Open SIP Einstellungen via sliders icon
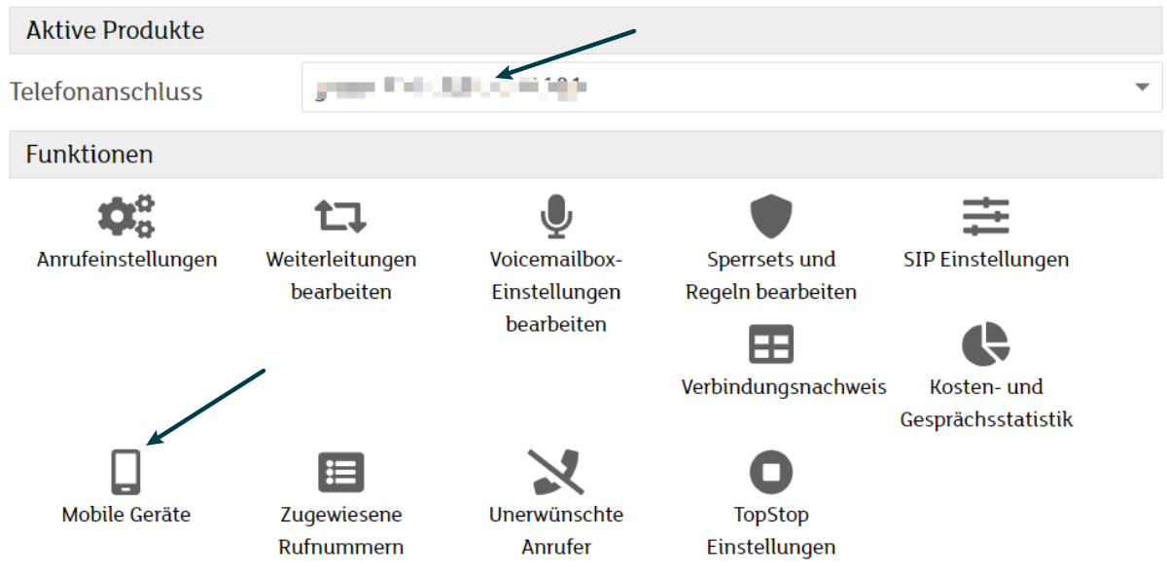1167x576 pixels. pos(985,216)
